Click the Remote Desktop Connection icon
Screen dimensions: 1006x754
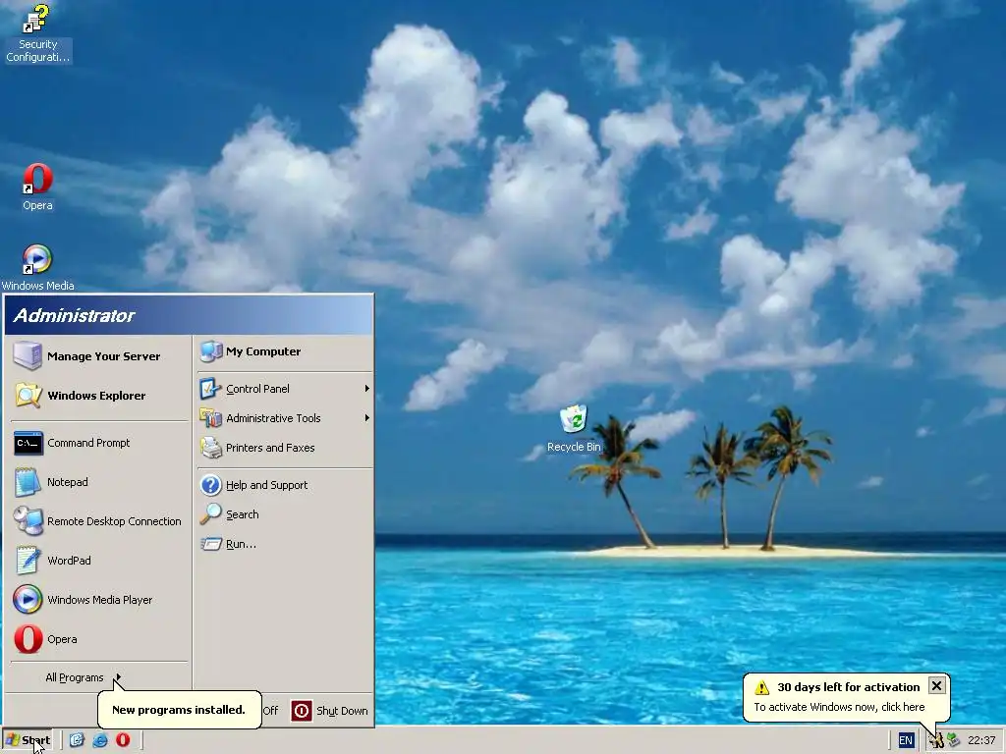28,521
